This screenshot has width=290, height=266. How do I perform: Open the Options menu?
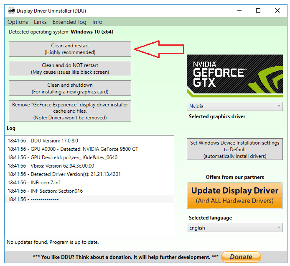18,22
